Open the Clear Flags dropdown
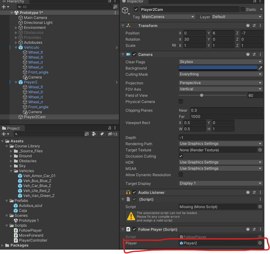The image size is (270, 254). [221, 62]
